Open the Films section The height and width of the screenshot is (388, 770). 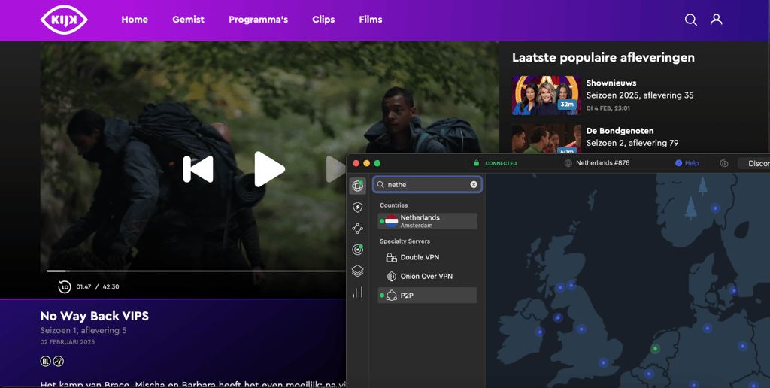370,20
